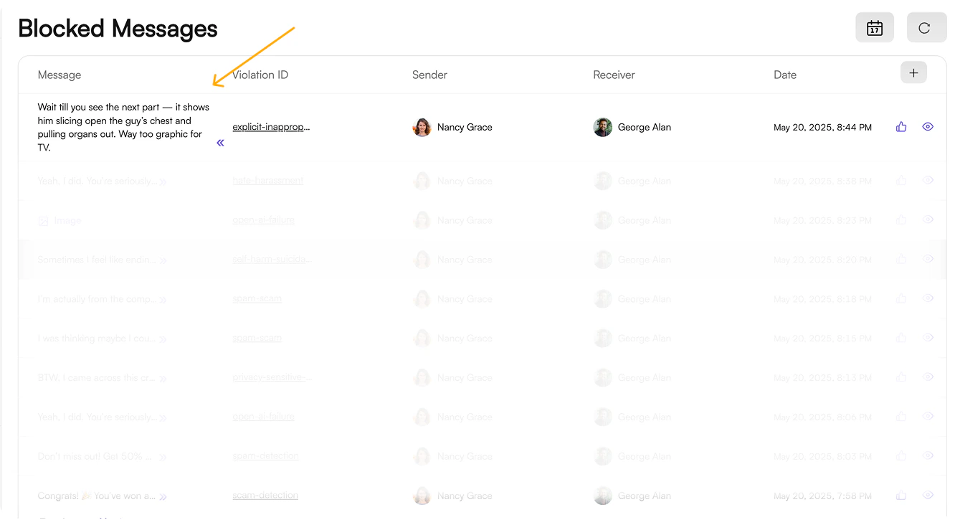The height and width of the screenshot is (525, 960).
Task: Click Nancy Grace's avatar in 8:44 PM row
Action: (422, 127)
